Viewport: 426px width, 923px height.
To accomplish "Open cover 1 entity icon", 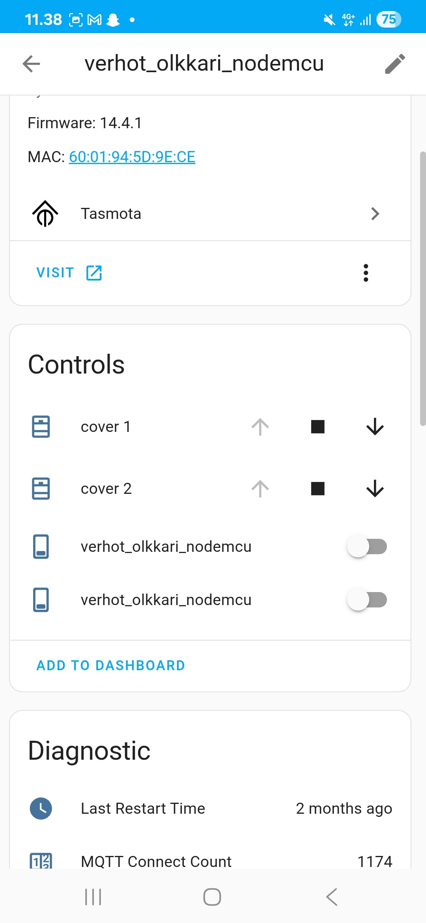I will pos(41,427).
